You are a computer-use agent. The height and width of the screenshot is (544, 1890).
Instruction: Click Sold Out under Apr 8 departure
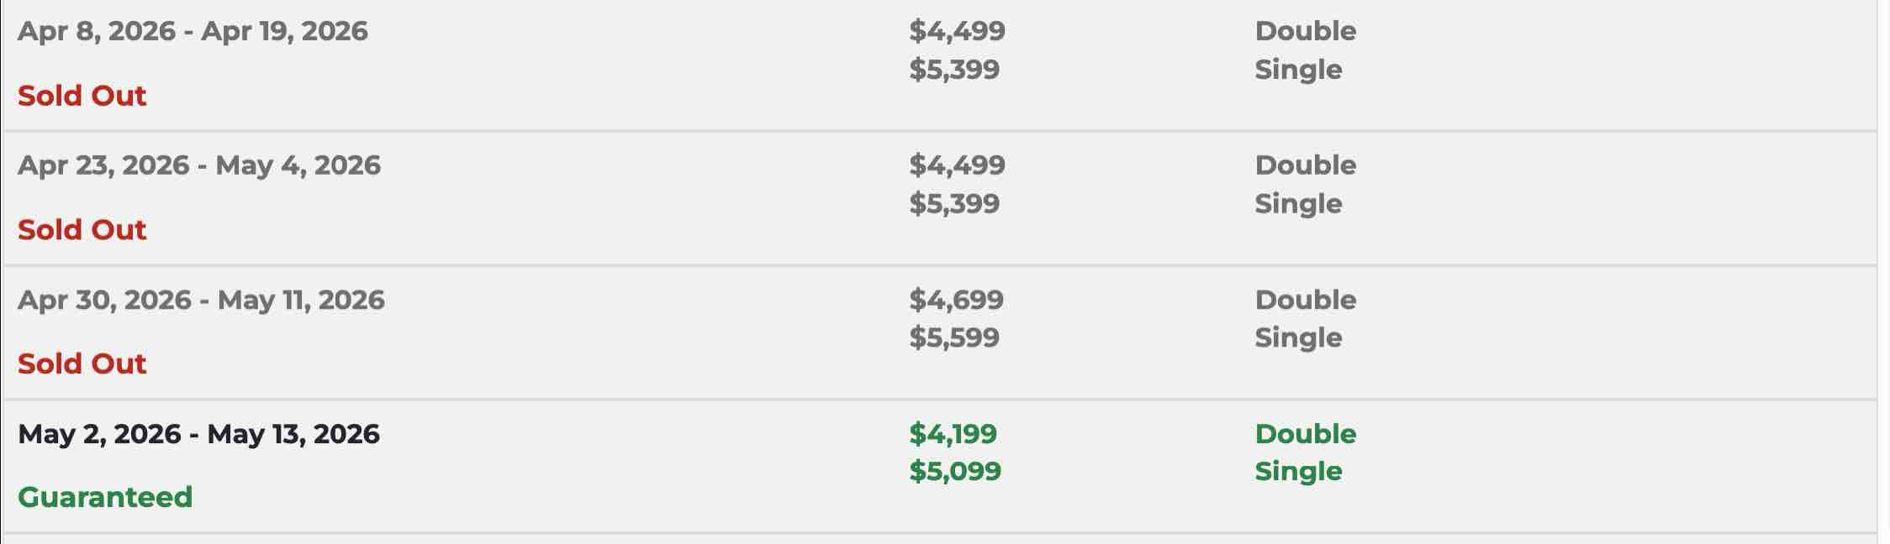[x=82, y=96]
